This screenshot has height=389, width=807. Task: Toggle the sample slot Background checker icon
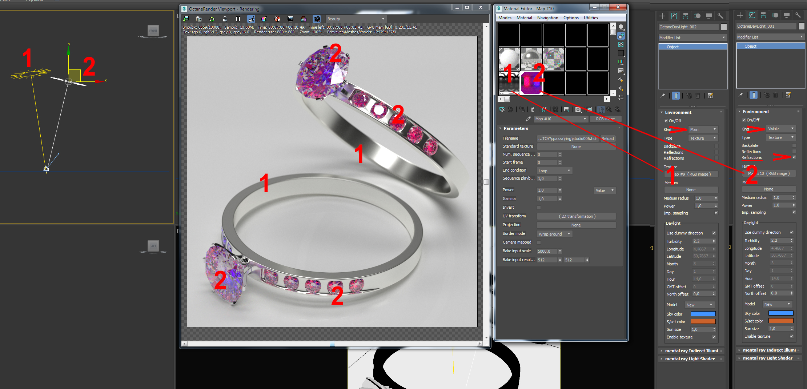[x=621, y=44]
